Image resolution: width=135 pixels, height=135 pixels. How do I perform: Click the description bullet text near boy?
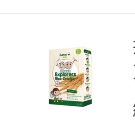tap(74, 97)
